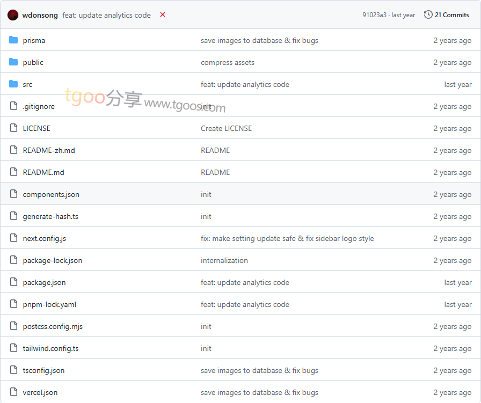Screen dimensions: 481x403
Task: Open the package.json file
Action: [x=44, y=282]
